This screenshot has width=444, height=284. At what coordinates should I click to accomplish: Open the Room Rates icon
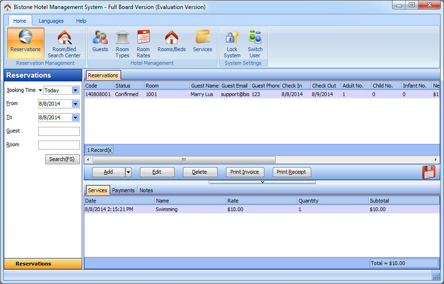(143, 43)
